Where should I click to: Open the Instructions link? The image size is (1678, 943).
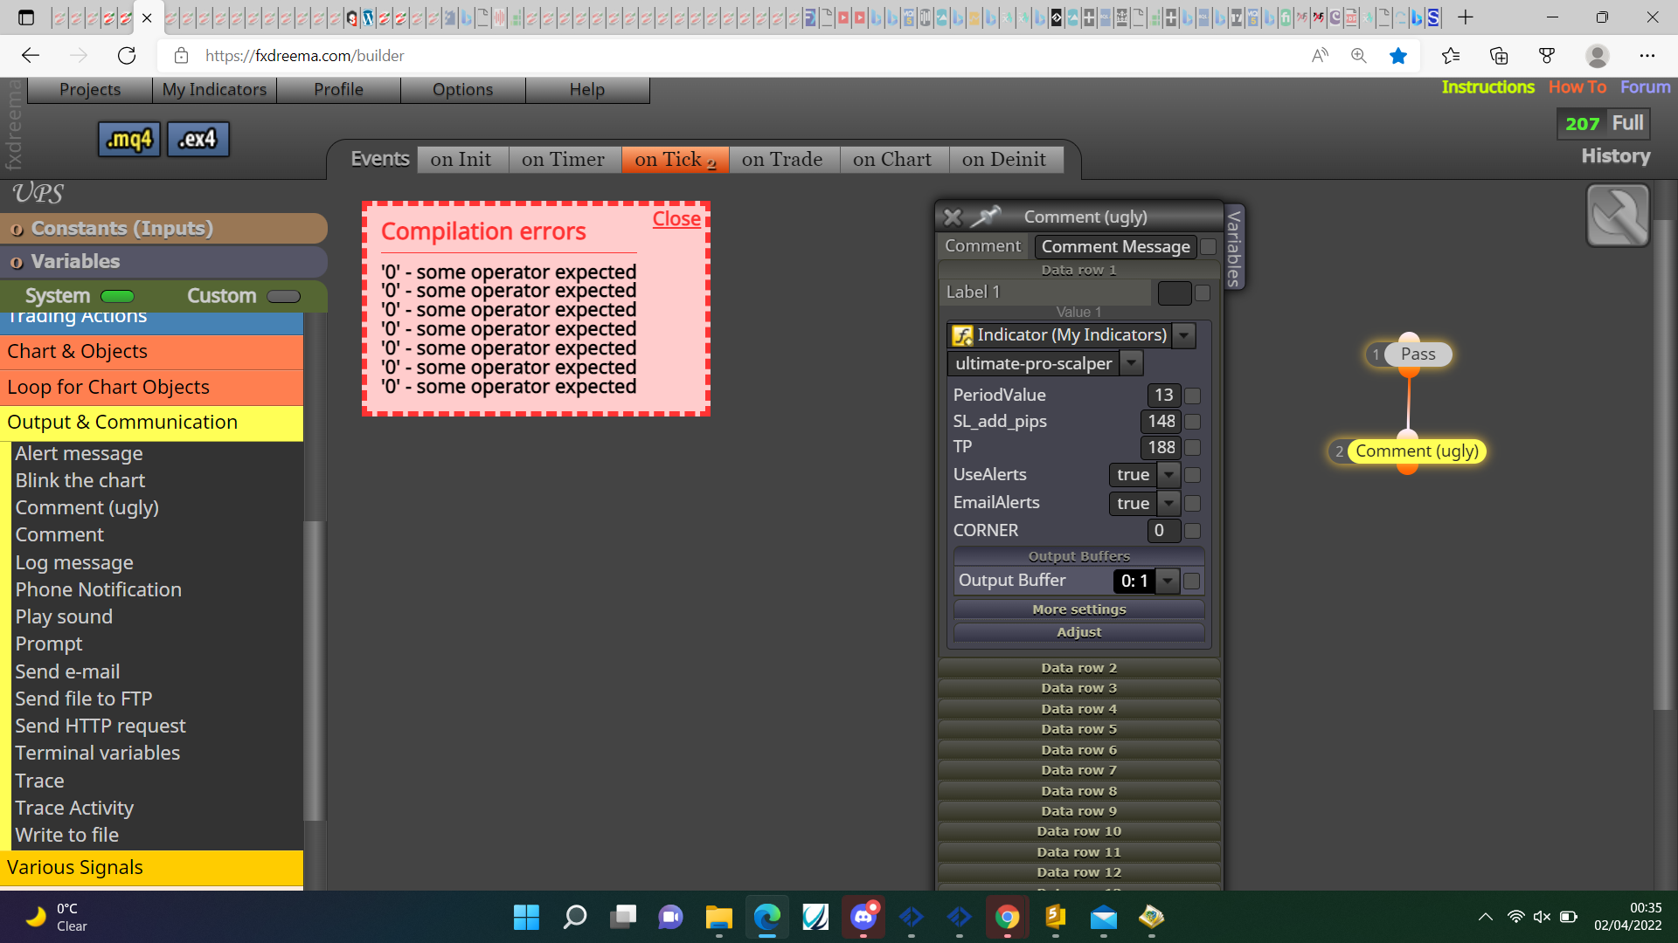pos(1487,87)
